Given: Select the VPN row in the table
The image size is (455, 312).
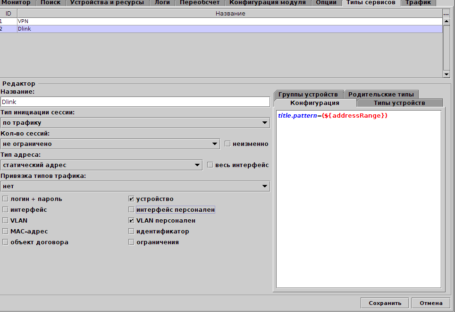Looking at the screenshot, I should pyautogui.click(x=94, y=21).
